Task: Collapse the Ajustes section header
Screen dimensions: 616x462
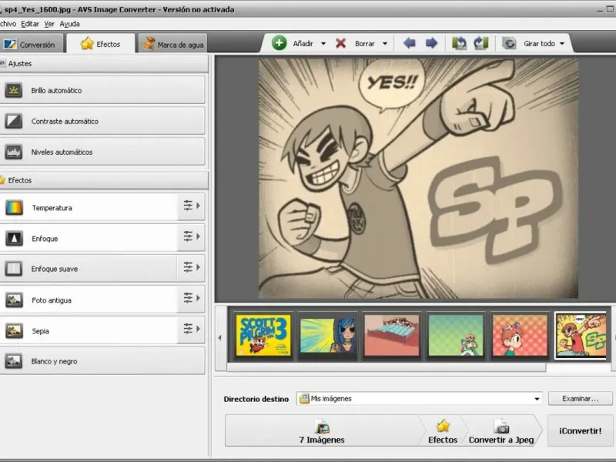Action: (103, 64)
